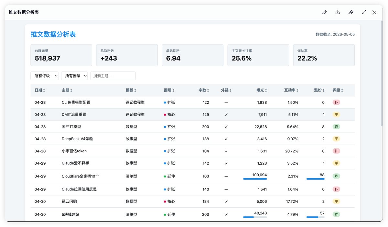
Task: Click the 总涨粉数 +243 stat card
Action: click(x=127, y=55)
